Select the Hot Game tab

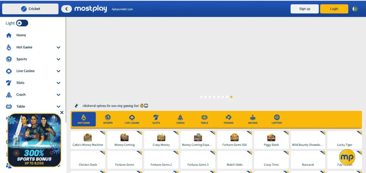click(84, 119)
